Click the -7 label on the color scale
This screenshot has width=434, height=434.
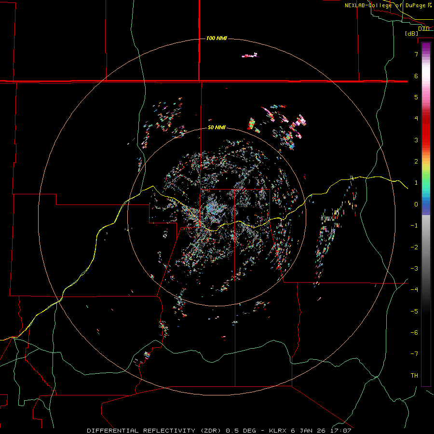(414, 354)
